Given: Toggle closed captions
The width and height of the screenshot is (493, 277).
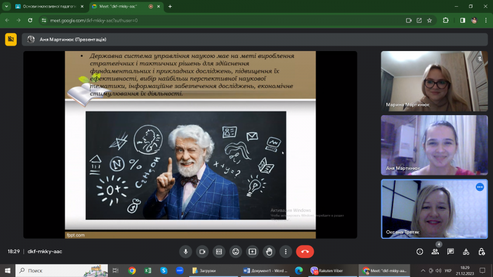Looking at the screenshot, I should [x=218, y=251].
